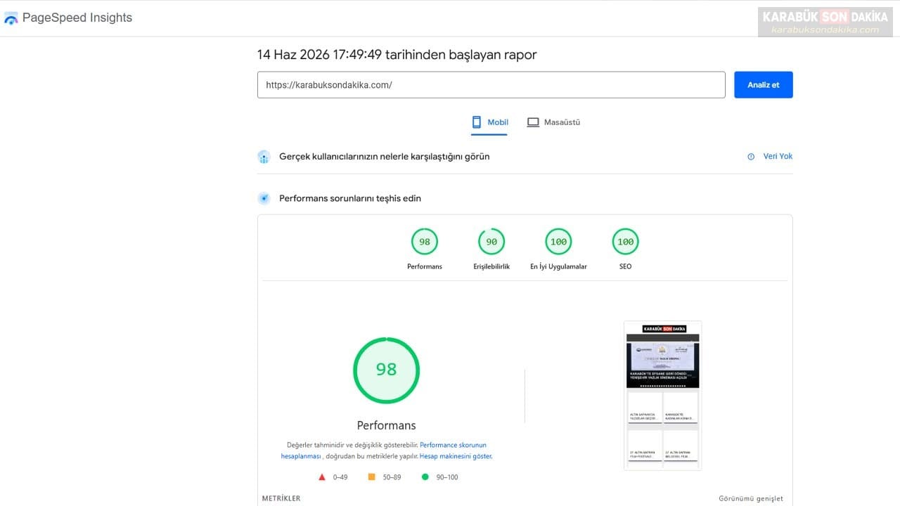900x506 pixels.
Task: Select the Erişilebilirlik 90 score gauge
Action: [x=491, y=242]
